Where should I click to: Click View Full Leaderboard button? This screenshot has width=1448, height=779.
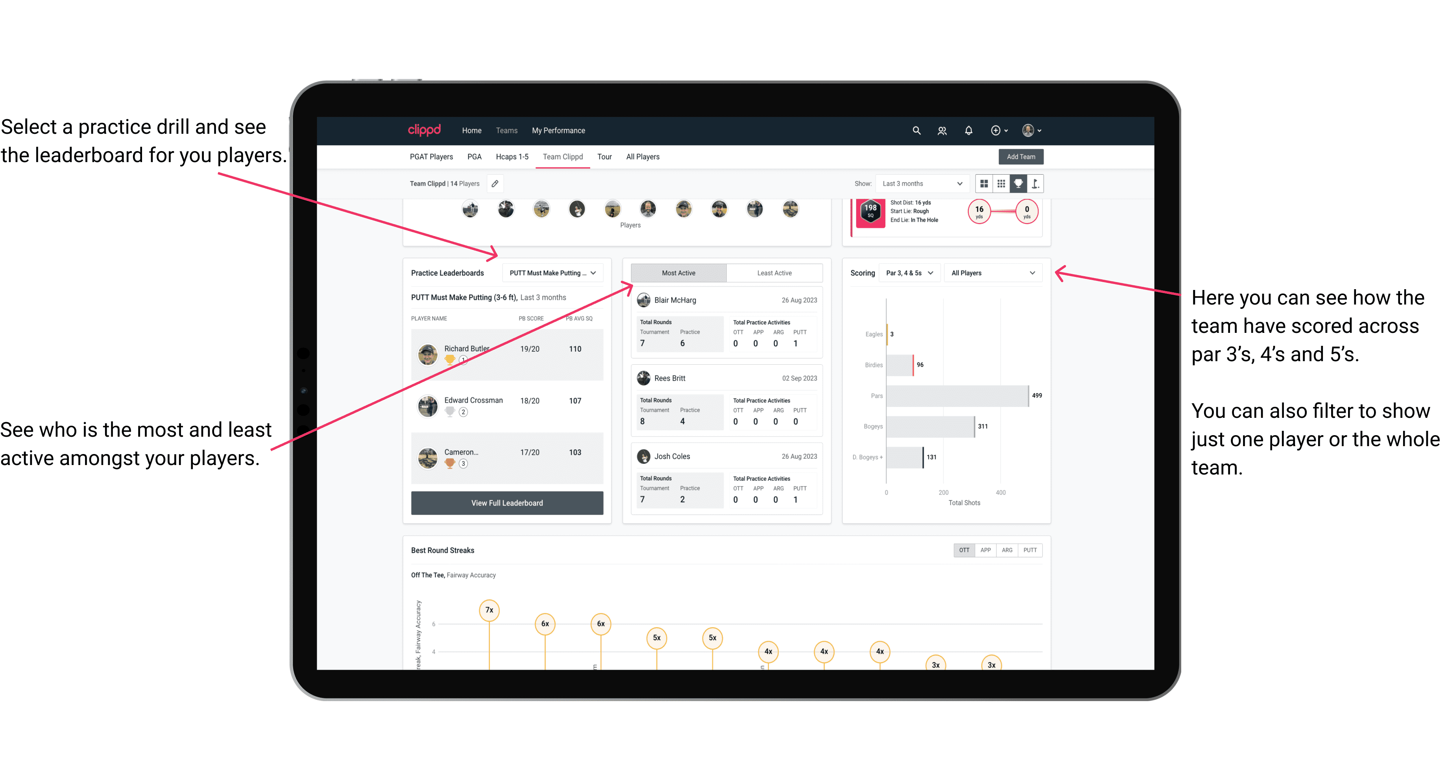pyautogui.click(x=506, y=504)
